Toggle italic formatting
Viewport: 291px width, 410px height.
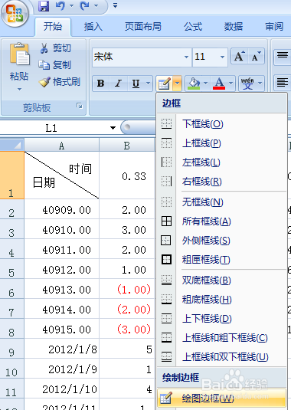pos(119,84)
